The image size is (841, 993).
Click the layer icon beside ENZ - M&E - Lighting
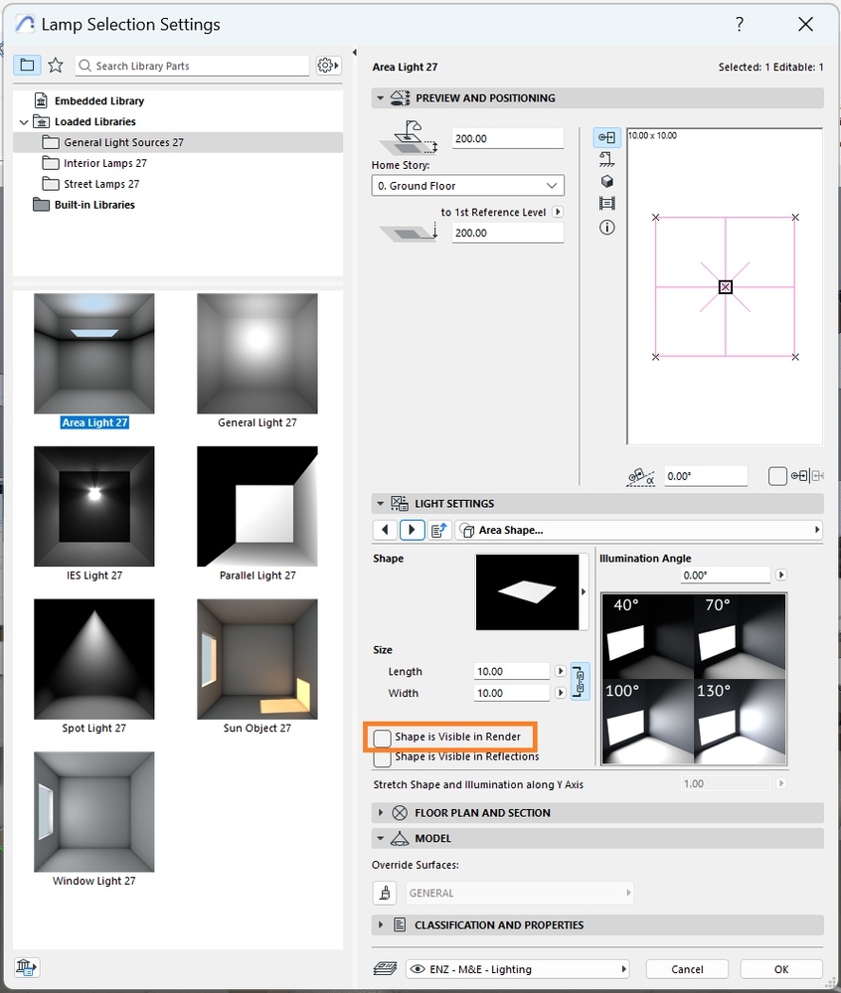[x=385, y=968]
